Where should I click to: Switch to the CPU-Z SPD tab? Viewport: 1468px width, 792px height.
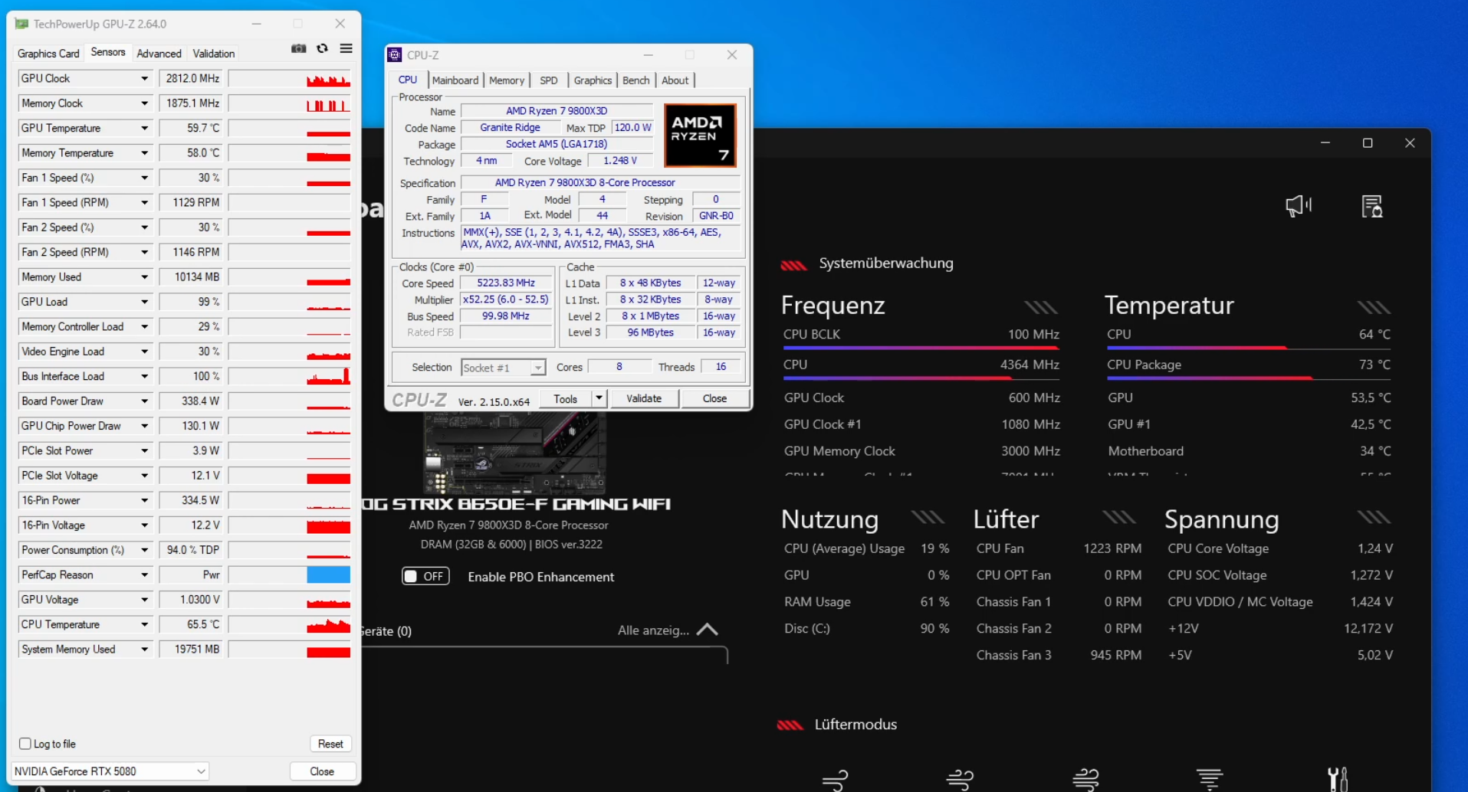[549, 80]
